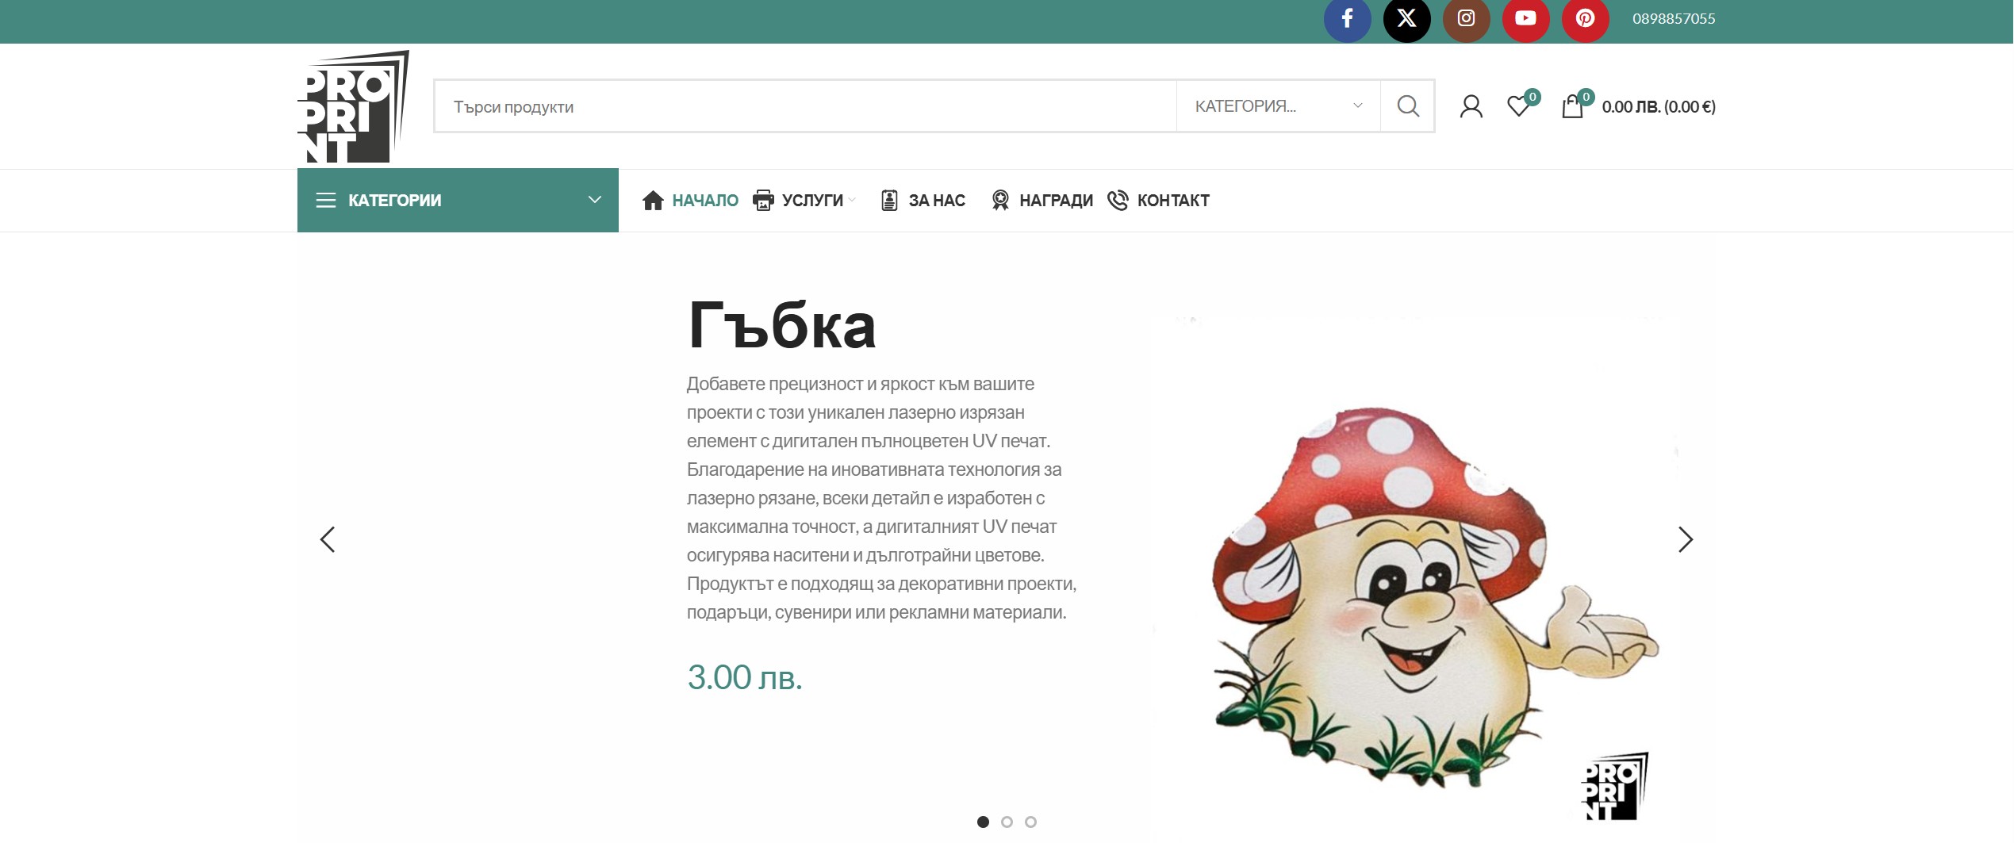This screenshot has height=843, width=2014.
Task: Go to НАЧАЛО page
Action: pyautogui.click(x=705, y=201)
